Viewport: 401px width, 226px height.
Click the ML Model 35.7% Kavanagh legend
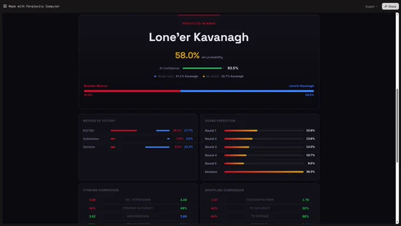pos(223,76)
